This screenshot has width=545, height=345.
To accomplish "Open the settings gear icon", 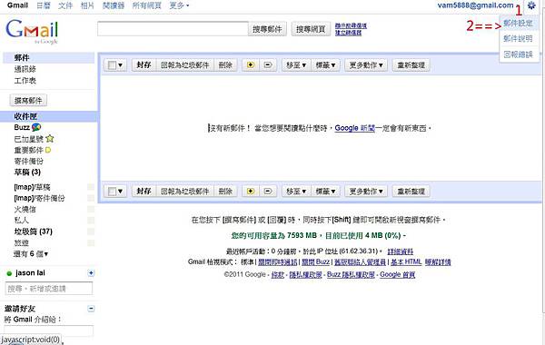I will (x=531, y=5).
